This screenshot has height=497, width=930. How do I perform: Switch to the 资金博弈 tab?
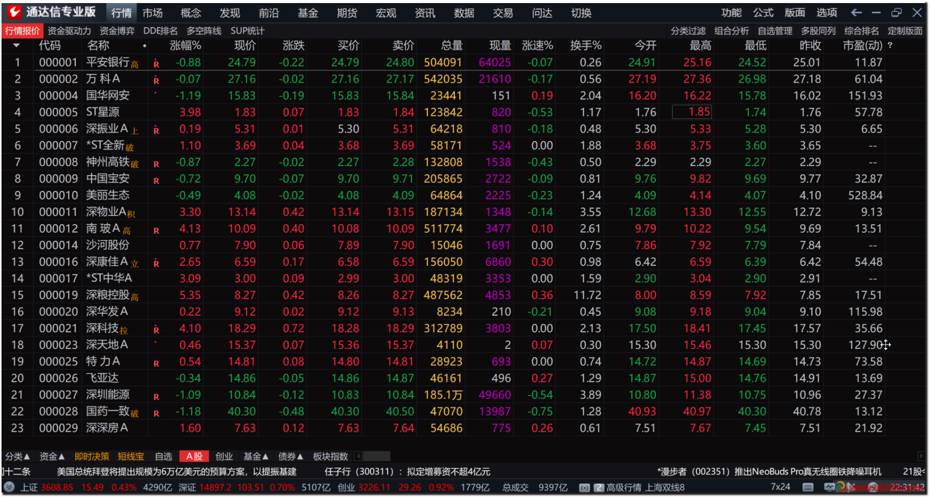point(117,31)
